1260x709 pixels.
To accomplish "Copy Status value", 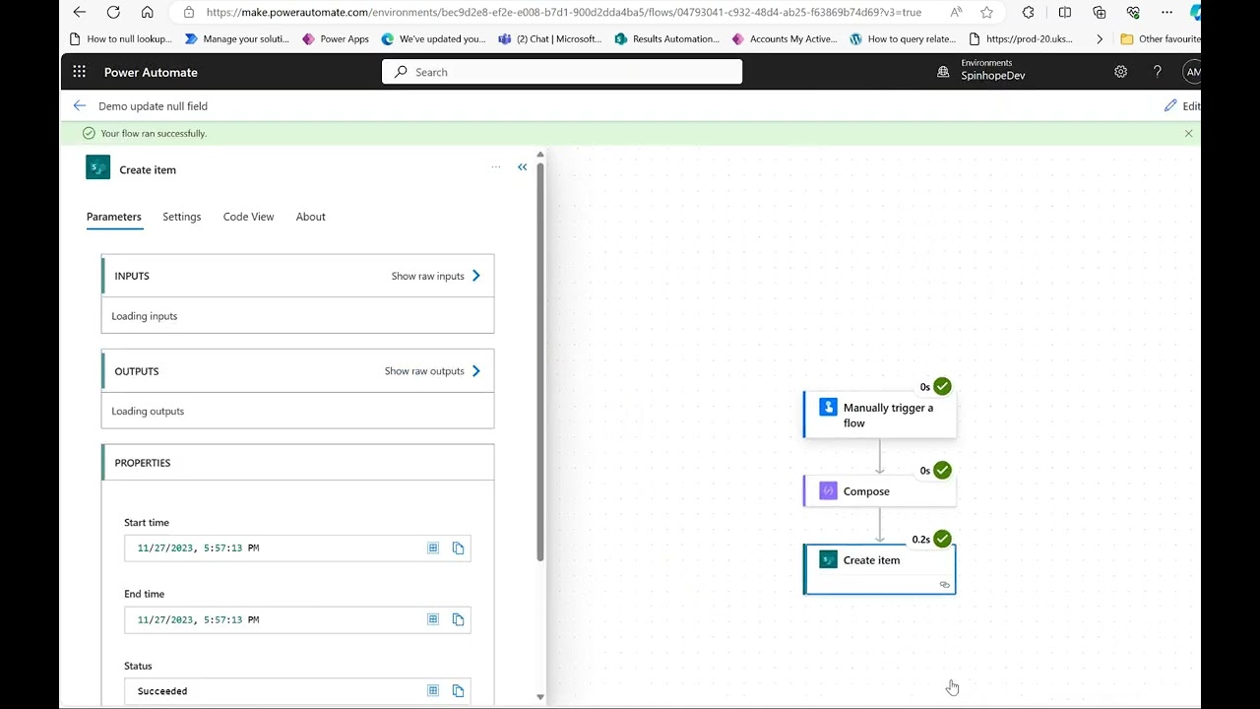I will coord(458,691).
